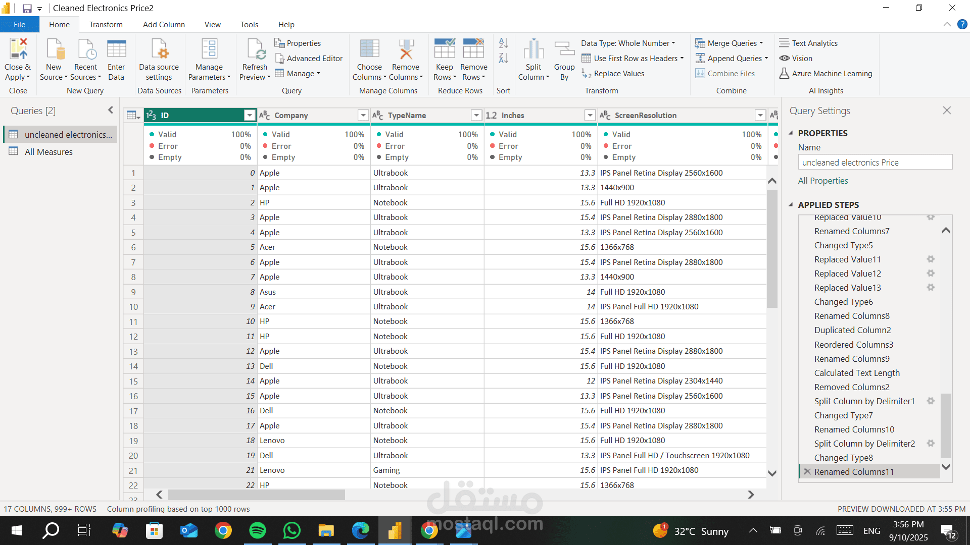Select the All Measures query

pyautogui.click(x=61, y=152)
